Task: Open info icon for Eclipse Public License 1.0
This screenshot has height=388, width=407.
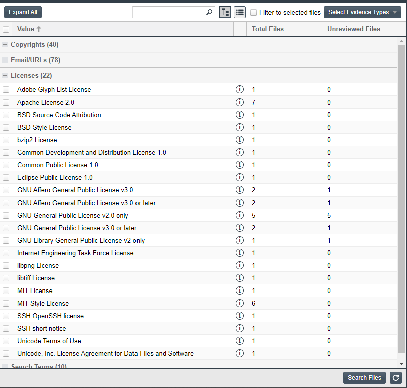Action: (240, 177)
